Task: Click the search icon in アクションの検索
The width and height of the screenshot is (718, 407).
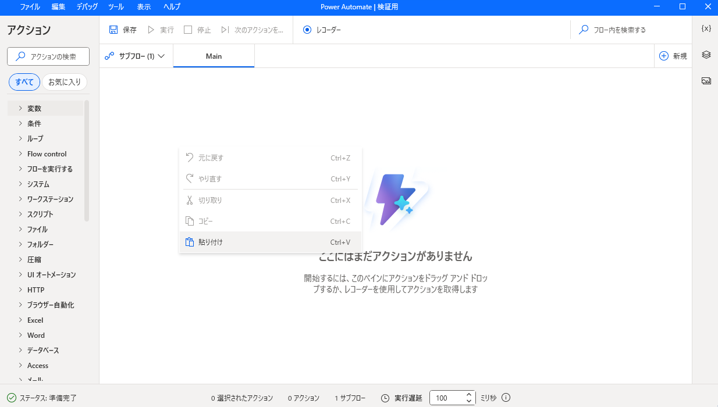Action: click(x=20, y=56)
